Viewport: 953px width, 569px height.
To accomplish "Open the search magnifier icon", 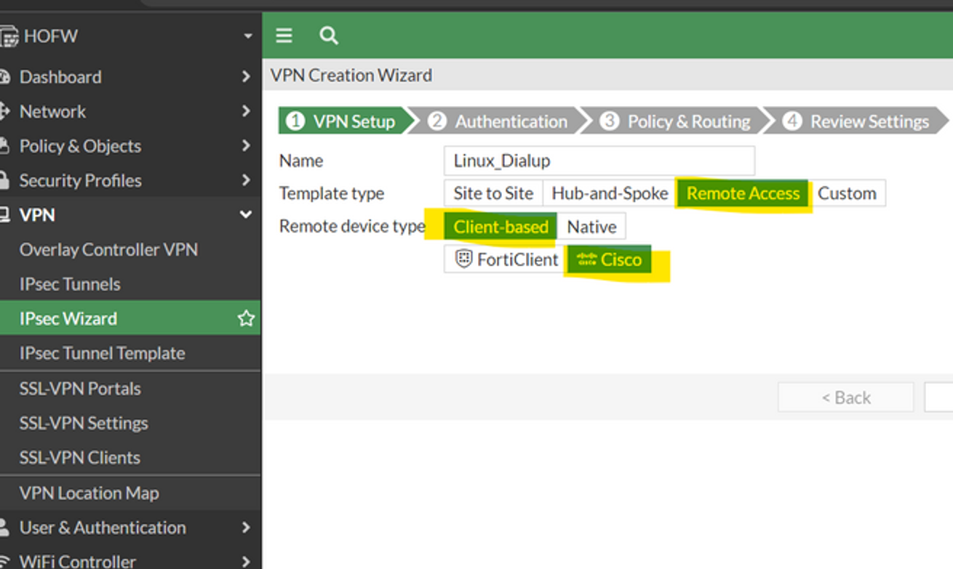I will [329, 36].
